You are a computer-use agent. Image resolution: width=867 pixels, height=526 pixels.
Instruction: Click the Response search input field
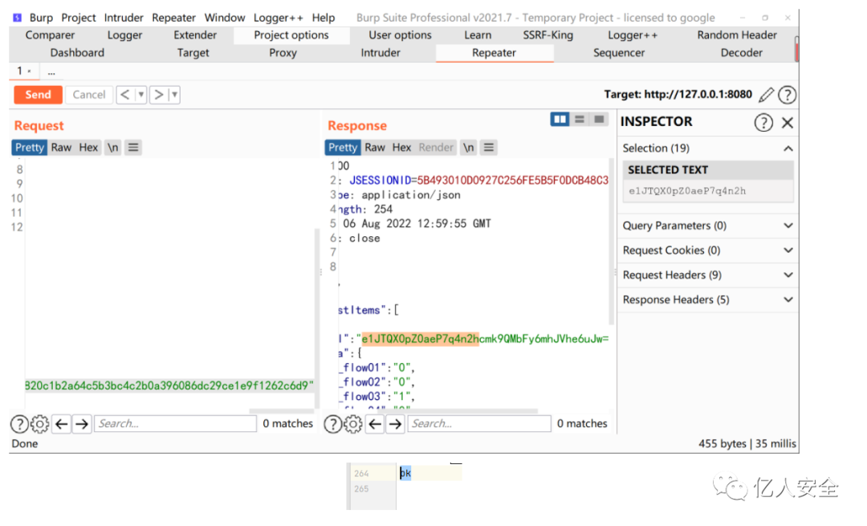[x=478, y=424]
